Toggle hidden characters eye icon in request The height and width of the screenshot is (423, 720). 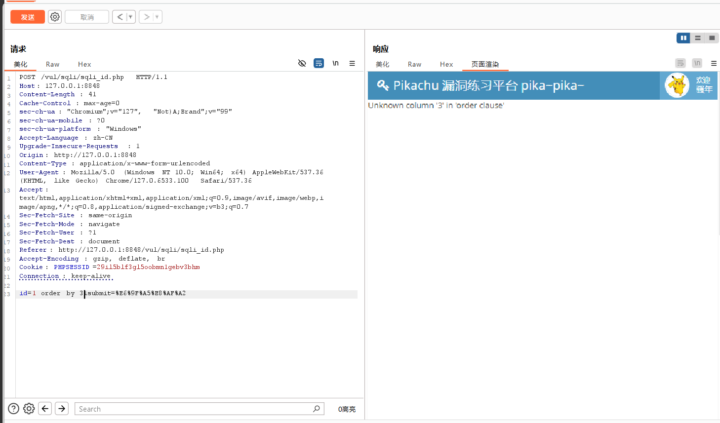pyautogui.click(x=302, y=63)
